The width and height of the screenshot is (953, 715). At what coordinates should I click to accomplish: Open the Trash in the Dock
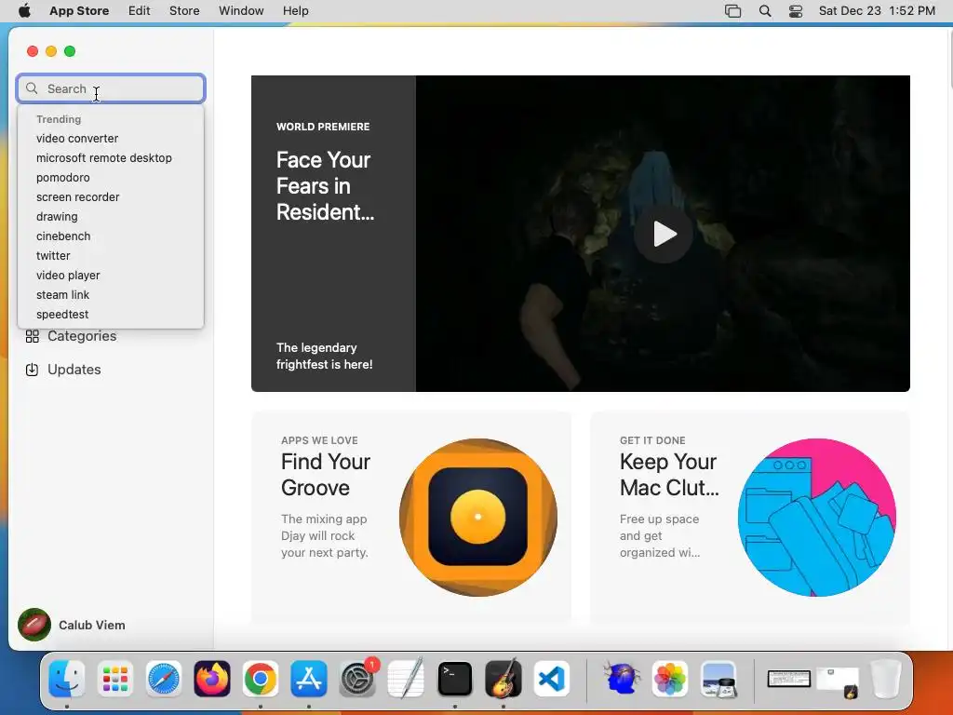click(x=885, y=679)
